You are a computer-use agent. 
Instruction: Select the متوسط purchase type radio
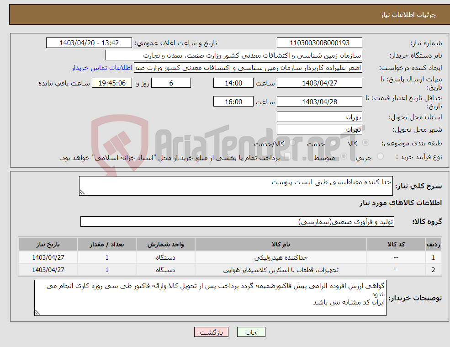(344, 156)
